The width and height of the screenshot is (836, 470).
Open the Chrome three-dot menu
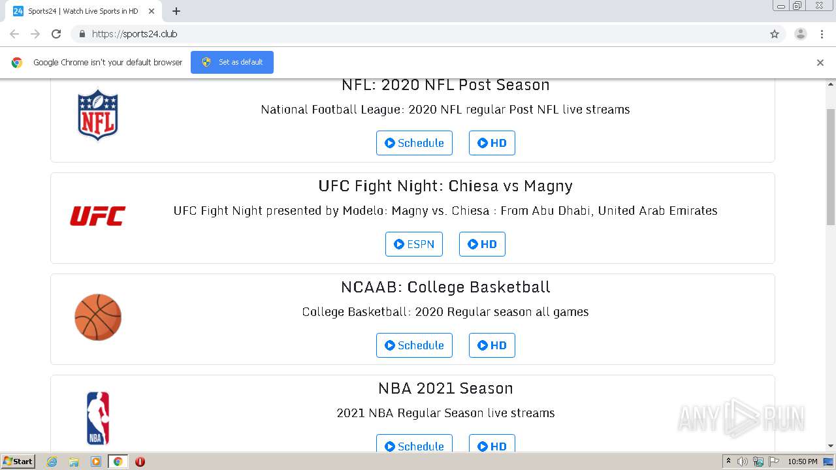pos(822,34)
